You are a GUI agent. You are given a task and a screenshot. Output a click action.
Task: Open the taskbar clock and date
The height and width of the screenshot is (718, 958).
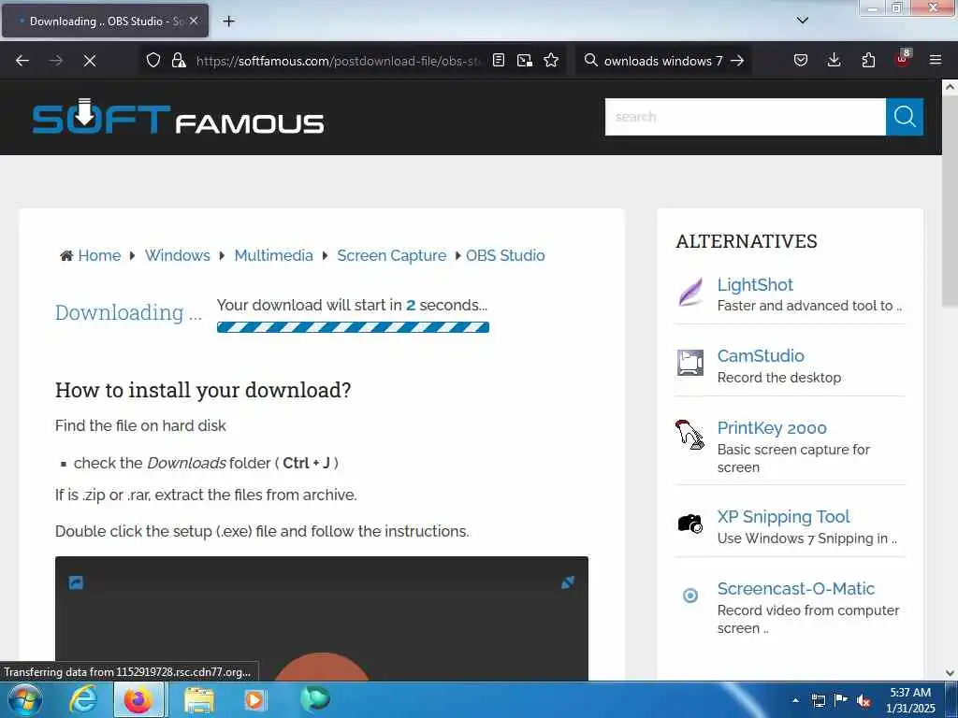point(909,700)
